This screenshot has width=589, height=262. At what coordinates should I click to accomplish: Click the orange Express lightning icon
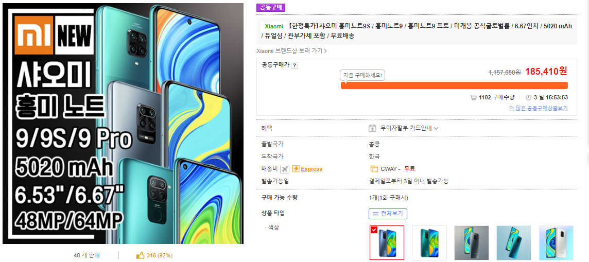click(x=296, y=169)
